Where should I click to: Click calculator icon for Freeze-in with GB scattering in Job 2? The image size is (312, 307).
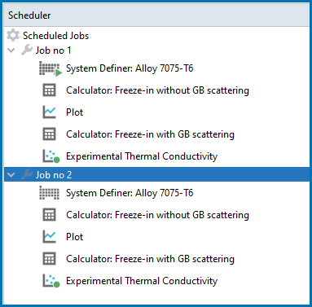point(50,259)
